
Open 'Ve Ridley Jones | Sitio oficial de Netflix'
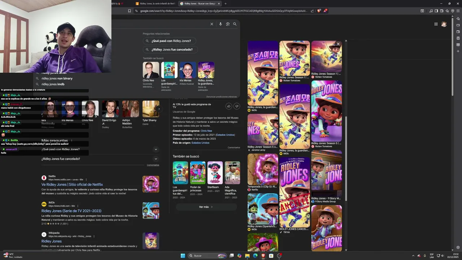[x=72, y=185]
